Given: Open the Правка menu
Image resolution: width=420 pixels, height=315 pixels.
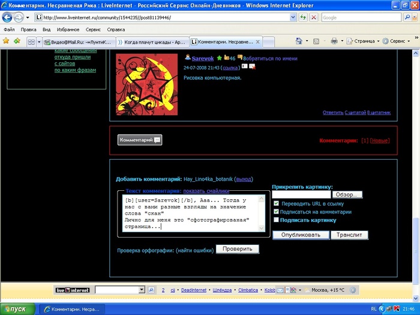Looking at the screenshot, I should 28,29.
